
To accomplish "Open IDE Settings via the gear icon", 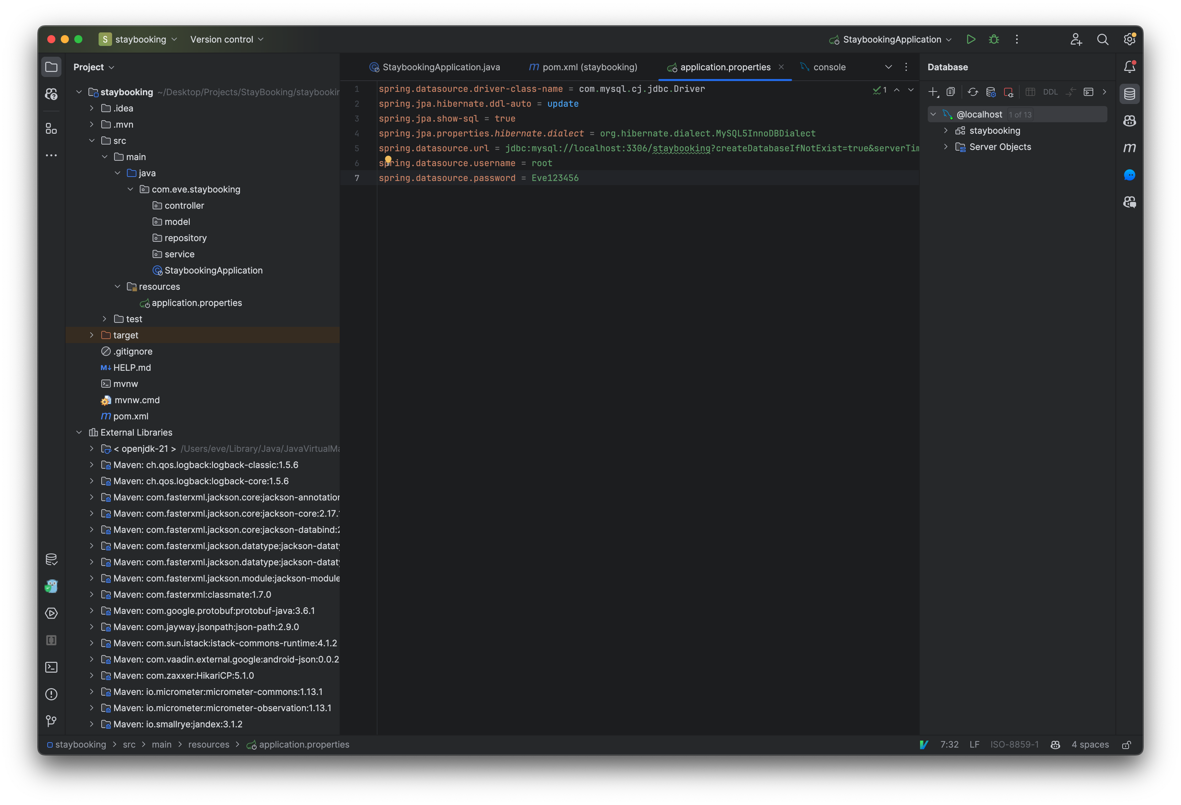I will 1129,39.
